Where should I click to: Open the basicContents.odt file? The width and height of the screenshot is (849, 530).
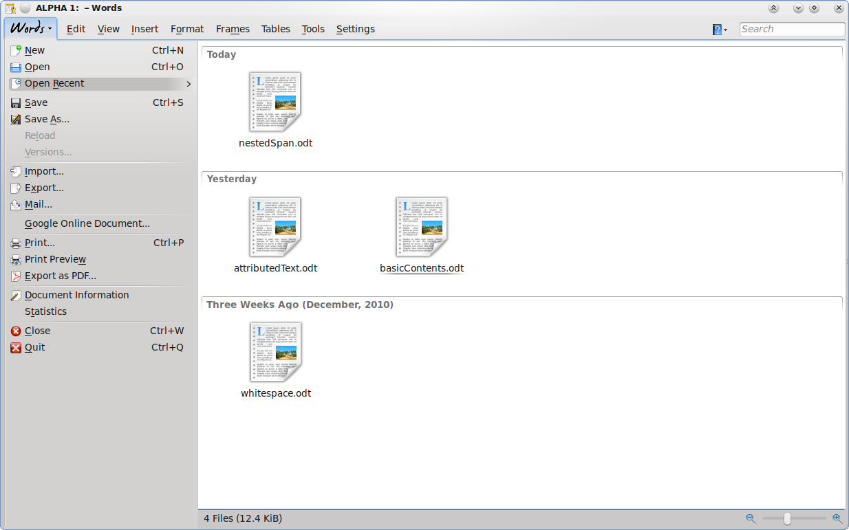click(422, 227)
